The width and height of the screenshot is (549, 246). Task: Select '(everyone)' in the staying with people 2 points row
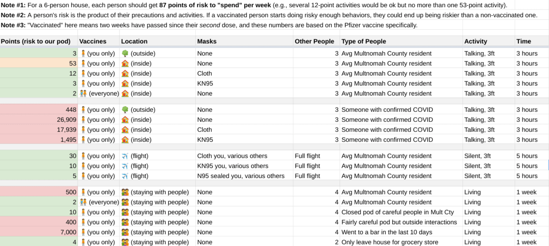(104, 202)
